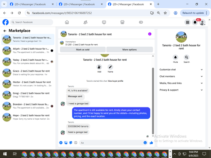The image size is (211, 158).
Task: Choose a GIF icon in composer
Action: point(76,143)
